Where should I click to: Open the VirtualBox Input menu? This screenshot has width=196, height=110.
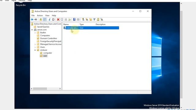[x=14, y=1]
